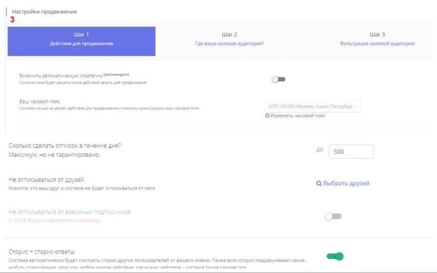This screenshot has width=437, height=273.
Task: Switch to the "Шаг 1" tab
Action: point(82,35)
